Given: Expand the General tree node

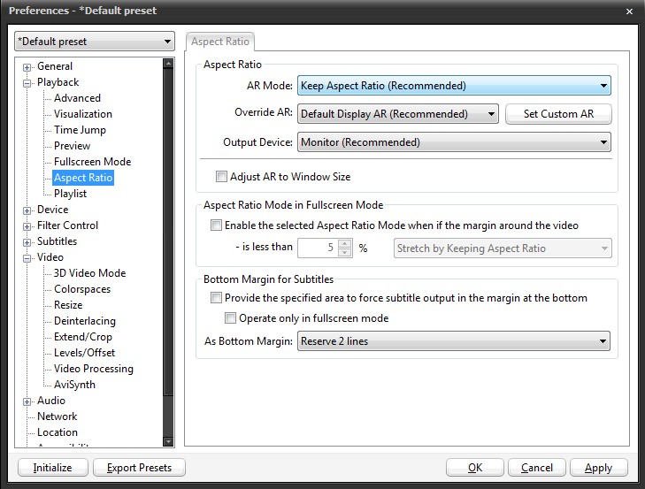Looking at the screenshot, I should point(27,67).
